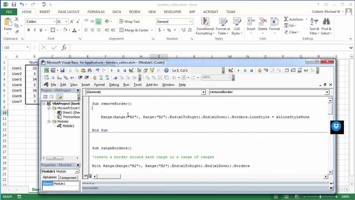The width and height of the screenshot is (355, 200).
Task: Click Conditional Formatting in Styles group
Action: coord(205,26)
